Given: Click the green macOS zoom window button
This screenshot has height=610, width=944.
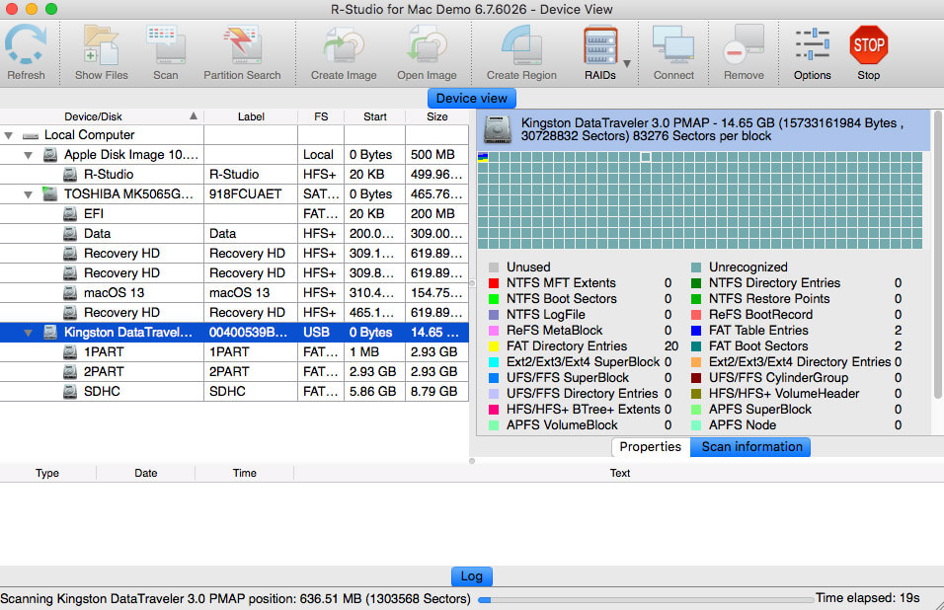Looking at the screenshot, I should [51, 9].
